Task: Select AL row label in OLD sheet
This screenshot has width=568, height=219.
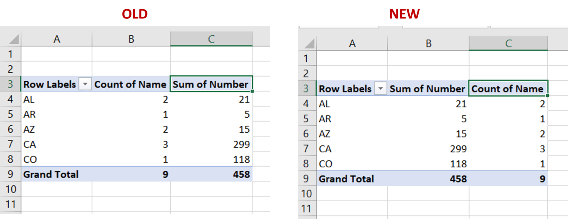Action: click(x=29, y=100)
